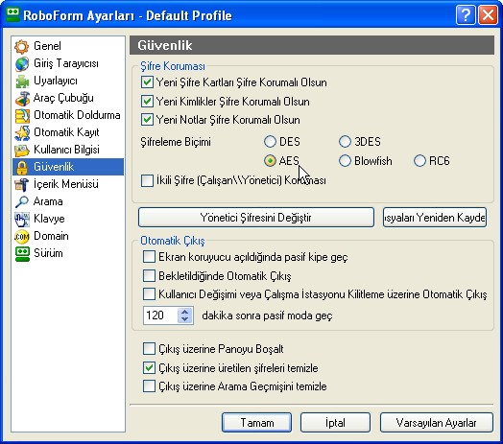Click the Yeniden Kaydet button
Image resolution: width=503 pixels, height=444 pixels.
[435, 218]
